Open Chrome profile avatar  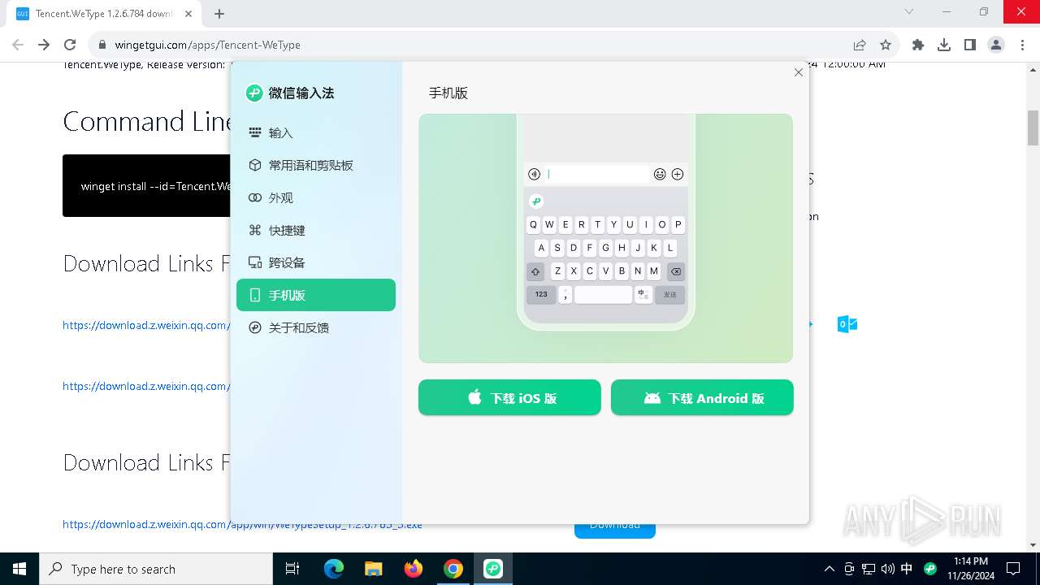pos(996,45)
